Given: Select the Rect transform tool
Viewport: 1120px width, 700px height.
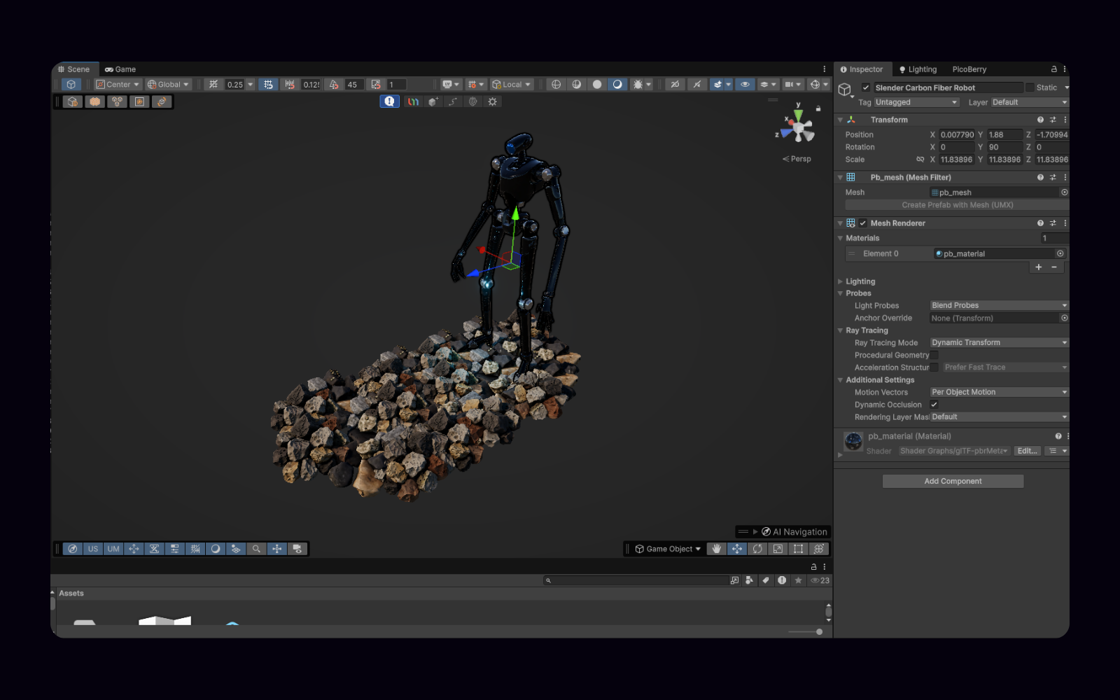Looking at the screenshot, I should coord(798,549).
